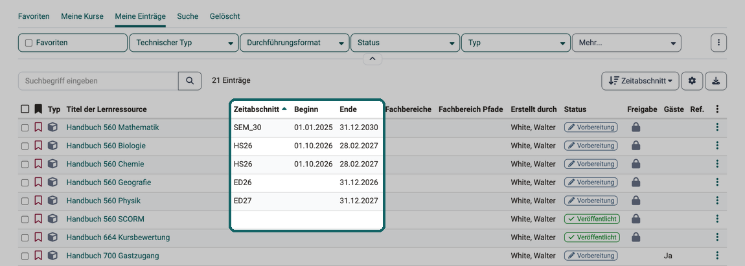Open the Favoriten tab
The image size is (745, 266).
(34, 16)
